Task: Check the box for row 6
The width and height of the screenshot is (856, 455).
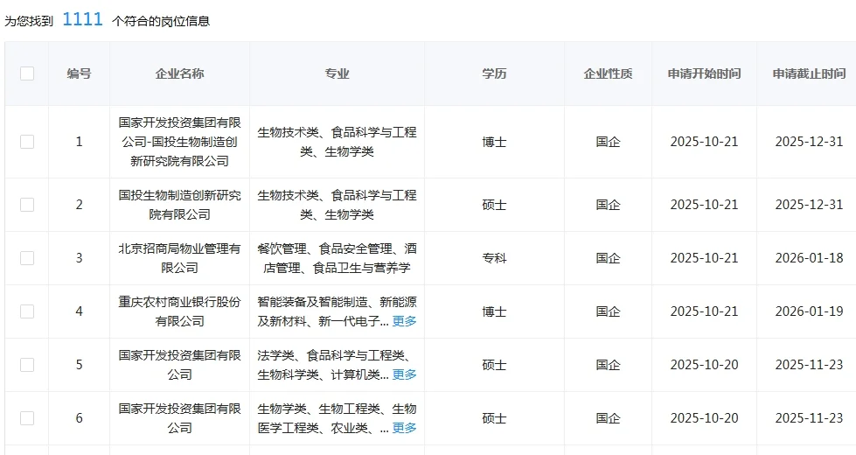Action: pos(27,418)
